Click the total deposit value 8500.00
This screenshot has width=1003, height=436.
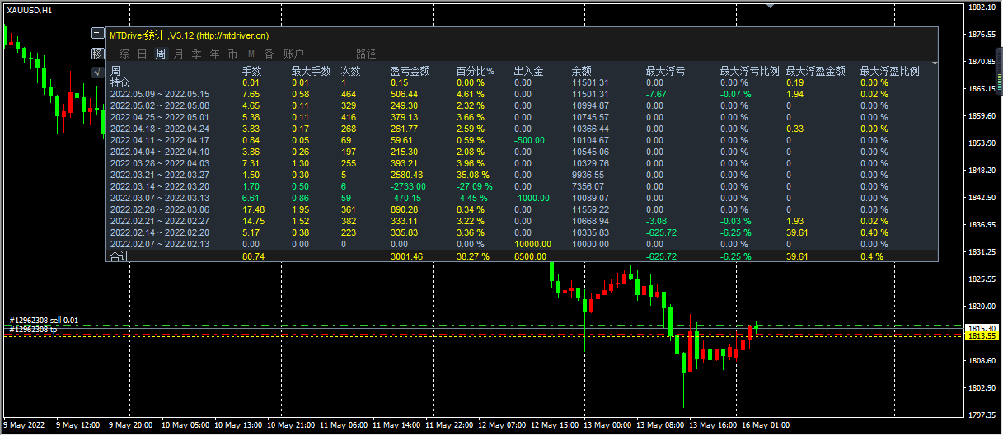point(530,257)
